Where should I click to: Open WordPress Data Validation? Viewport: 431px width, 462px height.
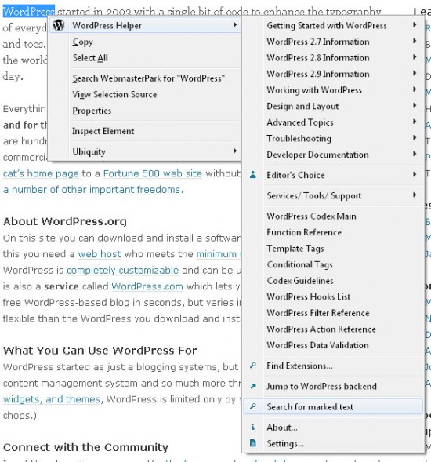pos(333,345)
